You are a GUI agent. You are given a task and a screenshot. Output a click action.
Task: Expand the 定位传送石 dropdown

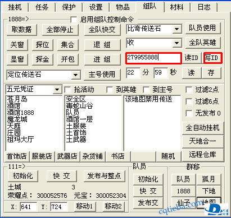tap(76, 75)
